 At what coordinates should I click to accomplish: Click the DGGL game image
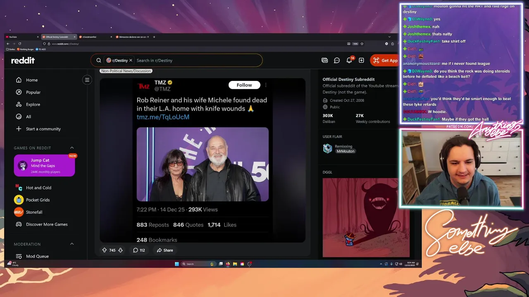click(366, 217)
